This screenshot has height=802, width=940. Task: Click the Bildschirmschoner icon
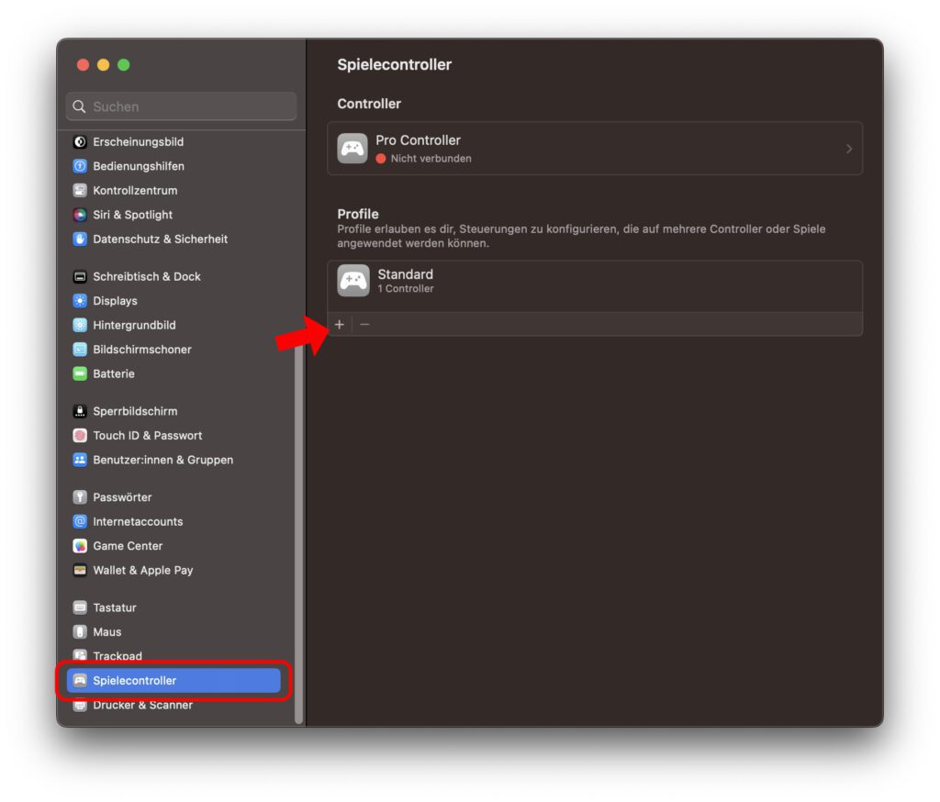(80, 350)
